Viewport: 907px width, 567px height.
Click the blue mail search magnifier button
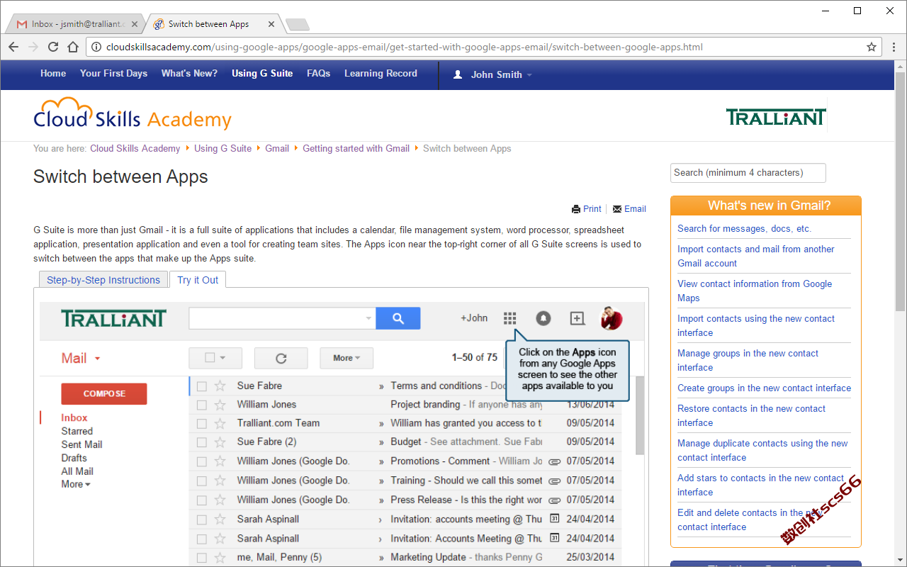(x=398, y=318)
